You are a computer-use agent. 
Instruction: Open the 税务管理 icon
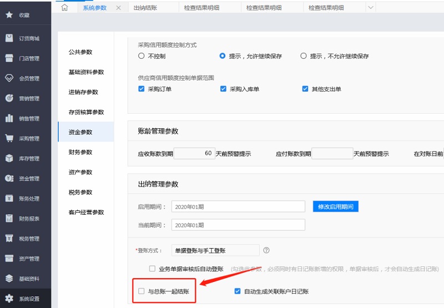point(9,239)
